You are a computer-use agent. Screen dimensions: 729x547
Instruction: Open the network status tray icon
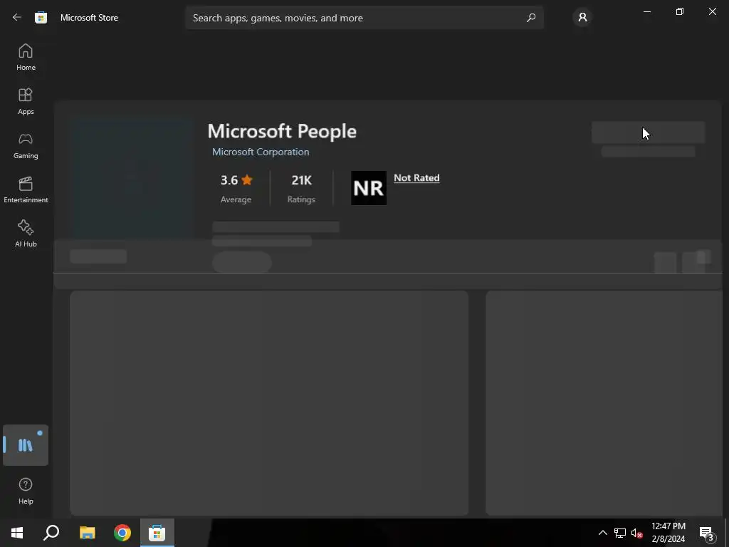620,533
